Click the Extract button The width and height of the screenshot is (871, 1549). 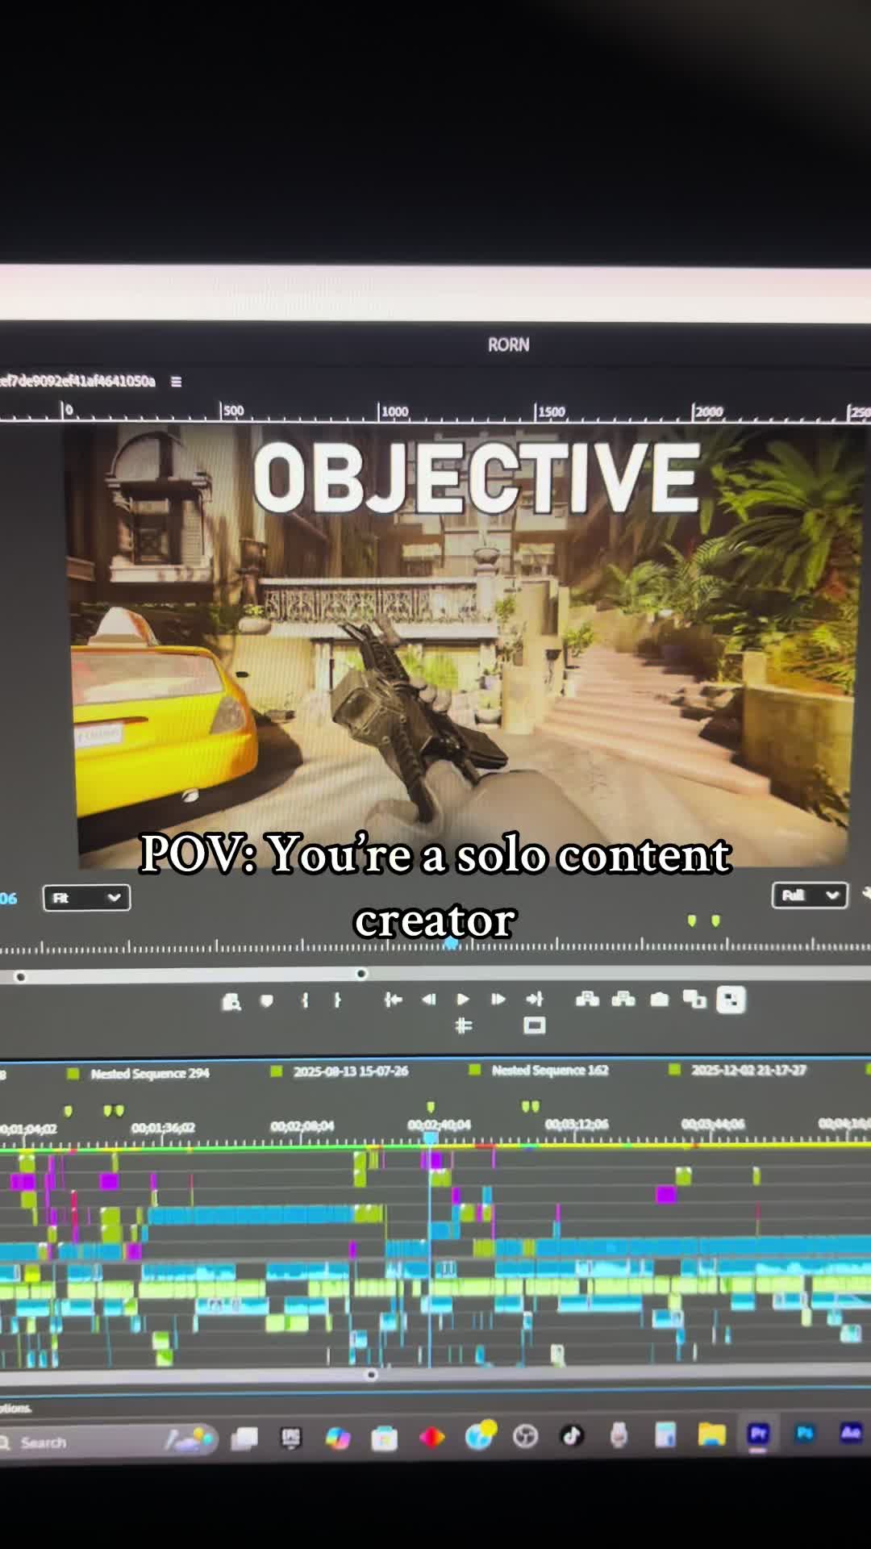coord(623,1000)
